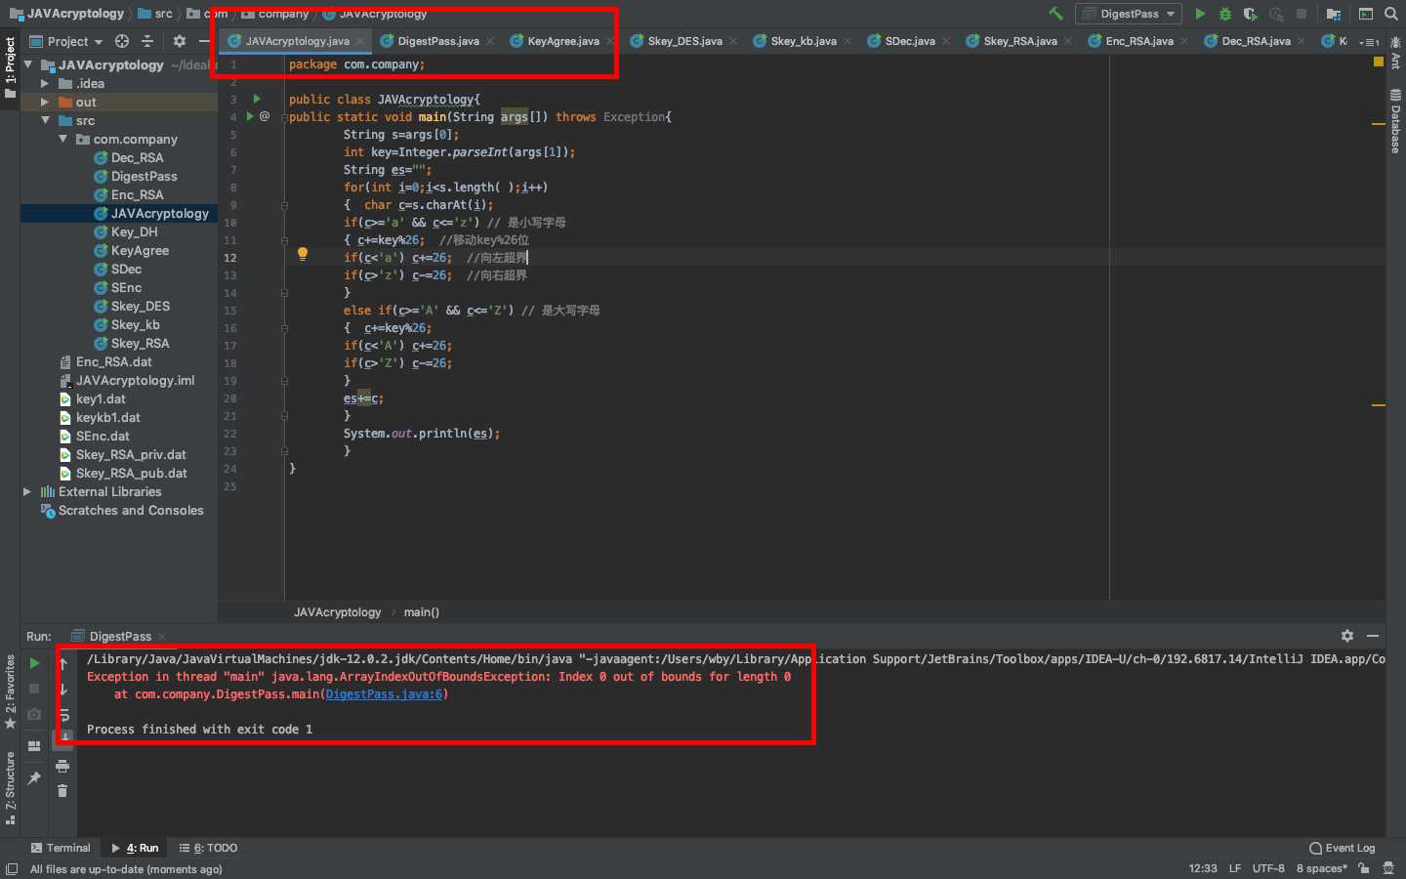Viewport: 1406px width, 879px height.
Task: Collapse the JAVAcryptology root node
Action: pyautogui.click(x=28, y=64)
